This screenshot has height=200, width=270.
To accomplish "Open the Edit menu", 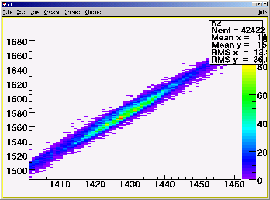I will coord(21,12).
